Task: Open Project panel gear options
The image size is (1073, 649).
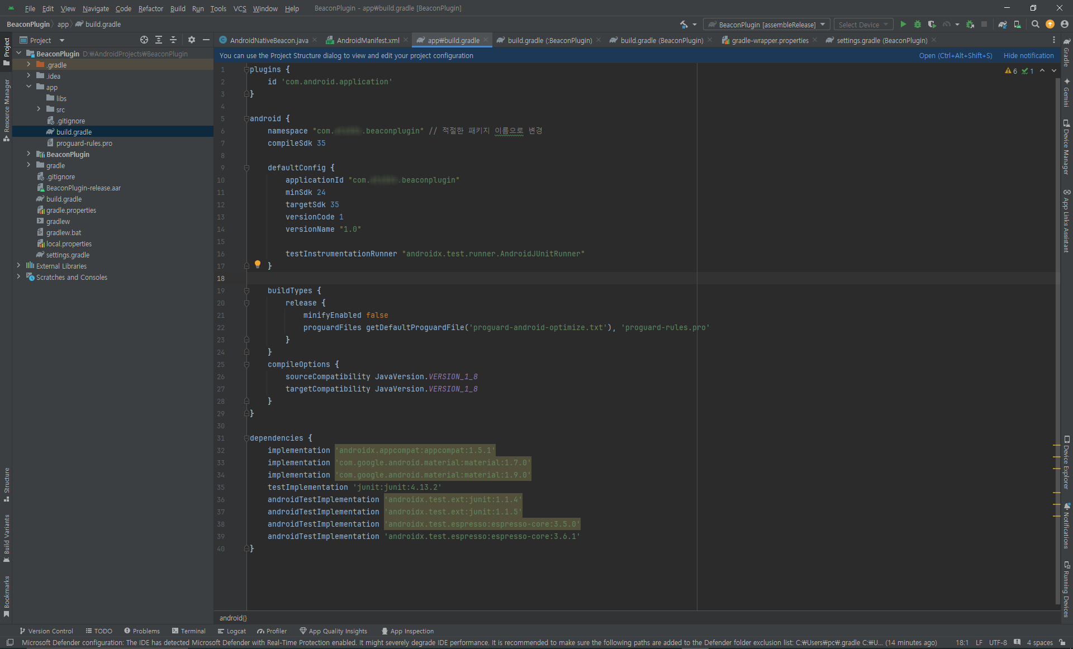Action: [192, 40]
